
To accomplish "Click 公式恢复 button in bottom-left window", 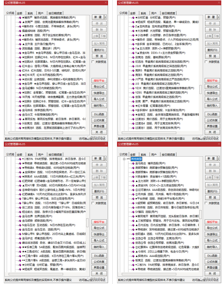I will [99, 262].
